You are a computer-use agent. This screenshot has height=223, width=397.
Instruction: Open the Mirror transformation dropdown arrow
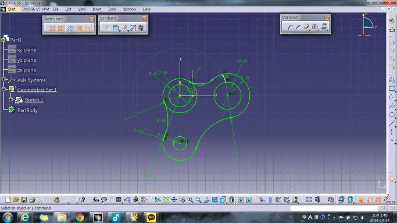pyautogui.click(x=319, y=30)
